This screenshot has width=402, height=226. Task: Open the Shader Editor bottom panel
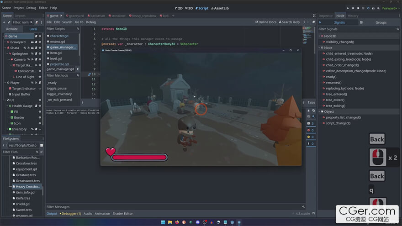(x=122, y=214)
